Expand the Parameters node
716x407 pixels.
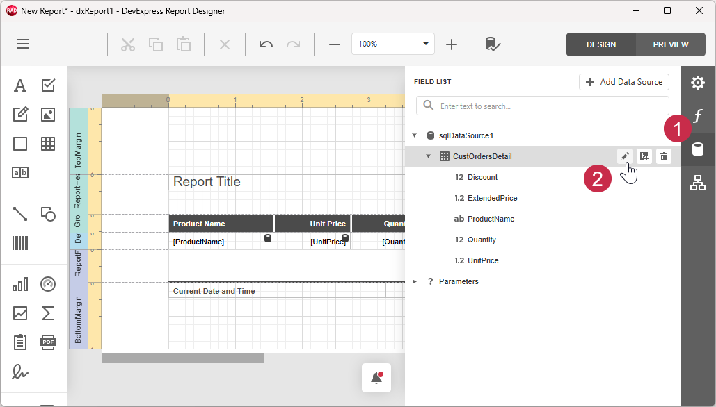click(x=415, y=281)
